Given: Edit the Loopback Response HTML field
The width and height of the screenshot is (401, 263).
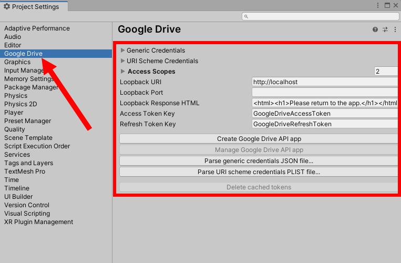Looking at the screenshot, I should tap(325, 103).
